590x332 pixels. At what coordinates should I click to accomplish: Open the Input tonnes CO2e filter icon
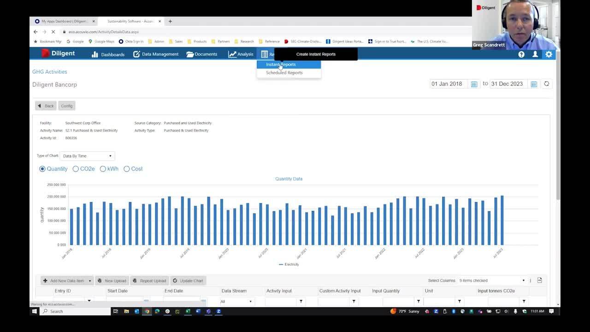tap(524, 301)
